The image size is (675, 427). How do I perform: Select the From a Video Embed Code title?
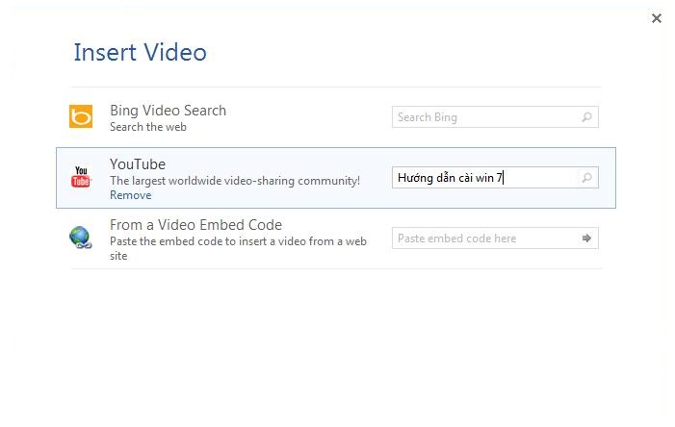(195, 226)
